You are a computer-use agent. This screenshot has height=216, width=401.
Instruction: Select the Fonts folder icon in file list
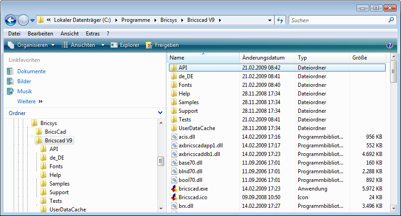click(174, 85)
